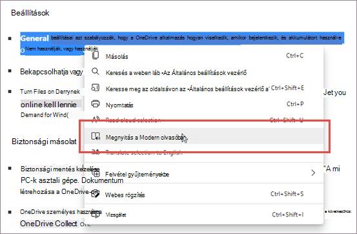Click the magnifier icon for Keresés a weben
Image resolution: width=357 pixels, height=234 pixels.
(x=95, y=72)
